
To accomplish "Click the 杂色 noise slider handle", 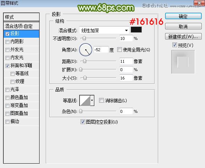I will pyautogui.click(x=81, y=111).
